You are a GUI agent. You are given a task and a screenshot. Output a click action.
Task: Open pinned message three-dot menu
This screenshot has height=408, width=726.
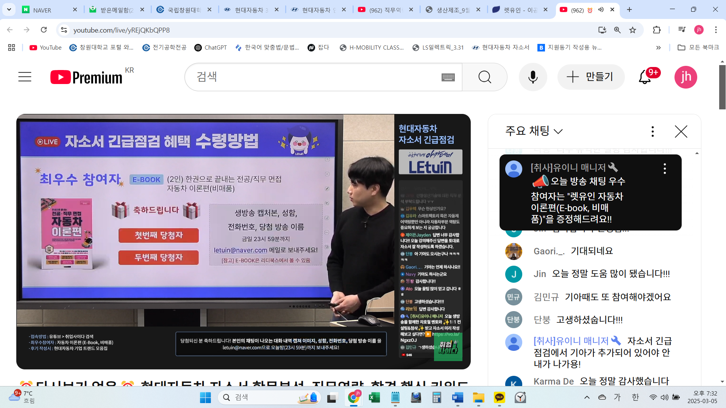point(665,168)
